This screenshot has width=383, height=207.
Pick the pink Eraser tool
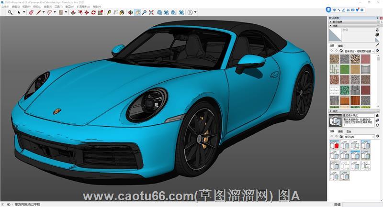[x=31, y=12]
